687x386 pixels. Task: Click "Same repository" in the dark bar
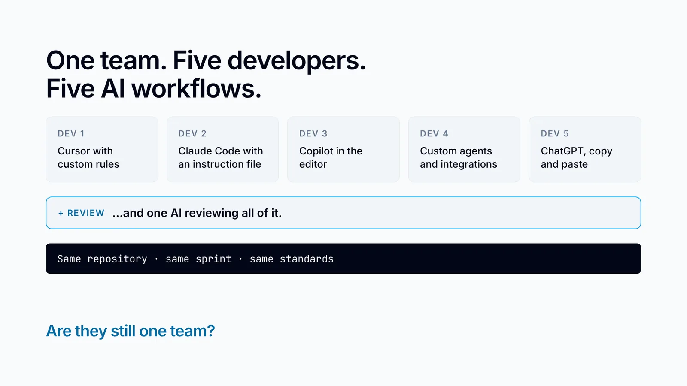point(102,259)
